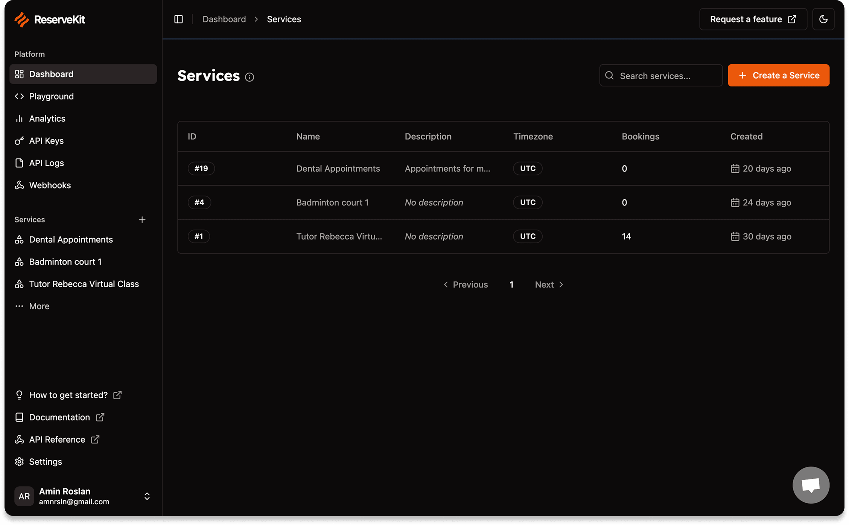Click the calendar icon beside 20 days ago
This screenshot has height=525, width=849.
(735, 169)
